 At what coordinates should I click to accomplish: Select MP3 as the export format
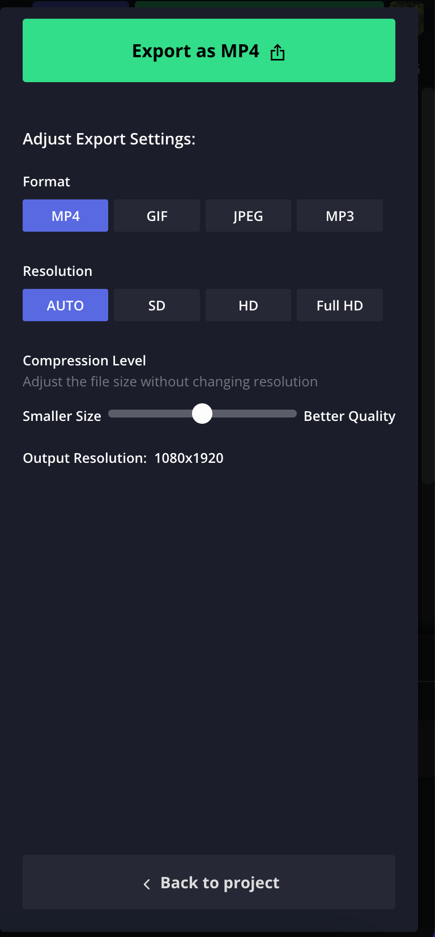coord(339,216)
